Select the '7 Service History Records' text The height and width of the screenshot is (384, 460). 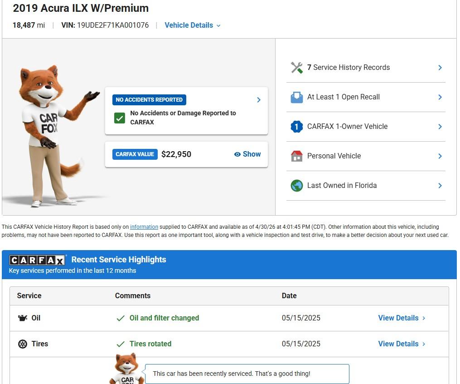(x=349, y=68)
